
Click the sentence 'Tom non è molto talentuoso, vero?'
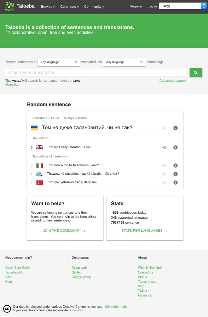(73, 165)
